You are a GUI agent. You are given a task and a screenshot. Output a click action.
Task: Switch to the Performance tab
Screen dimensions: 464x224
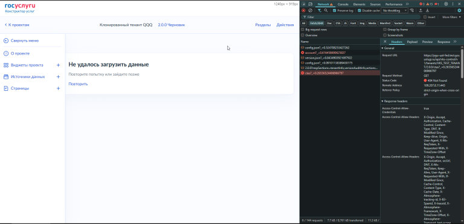point(394,4)
